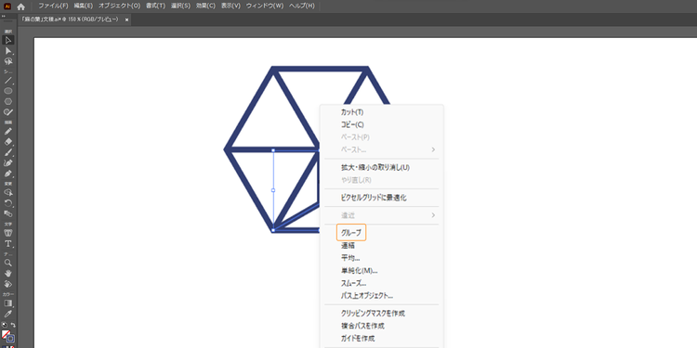Open the ウィンドウ(W) menu
The width and height of the screenshot is (697, 348).
tap(265, 6)
